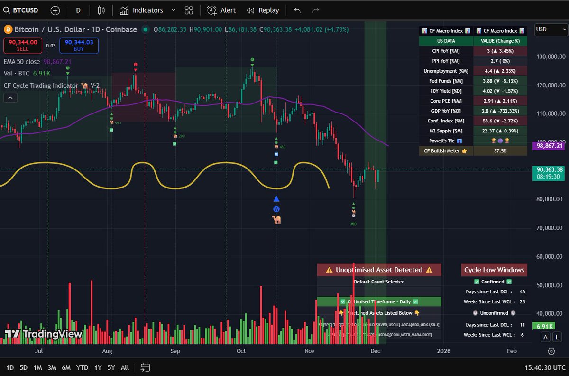Redo the chart action
This screenshot has height=376, width=569.
[x=316, y=10]
